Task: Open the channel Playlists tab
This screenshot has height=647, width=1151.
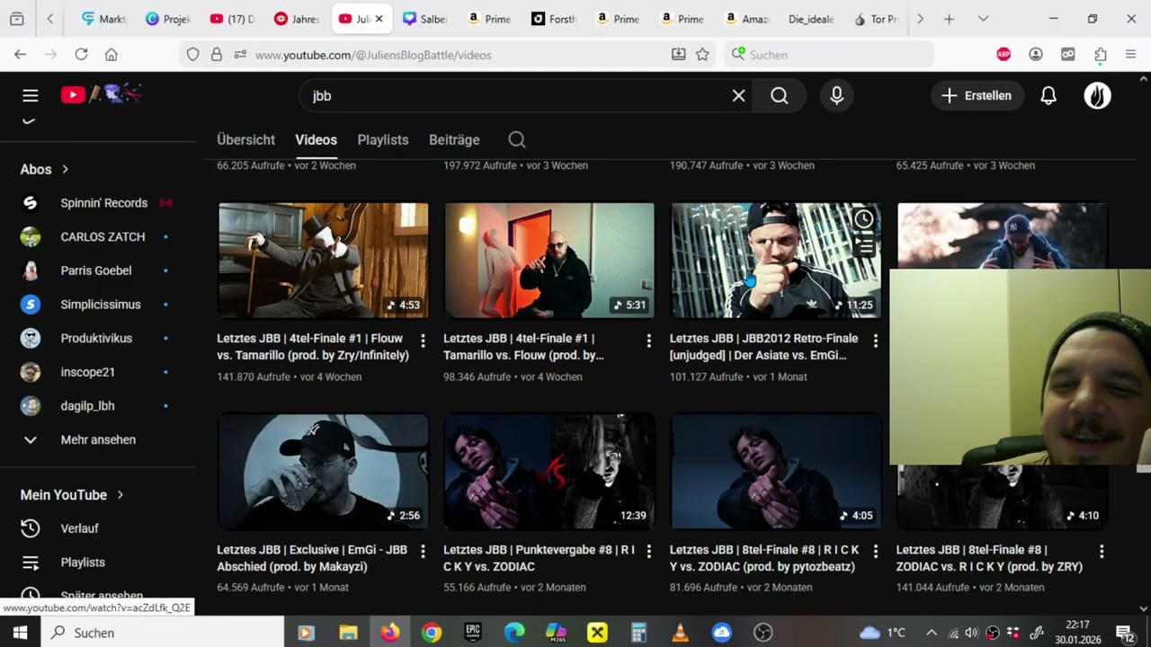Action: coord(383,139)
